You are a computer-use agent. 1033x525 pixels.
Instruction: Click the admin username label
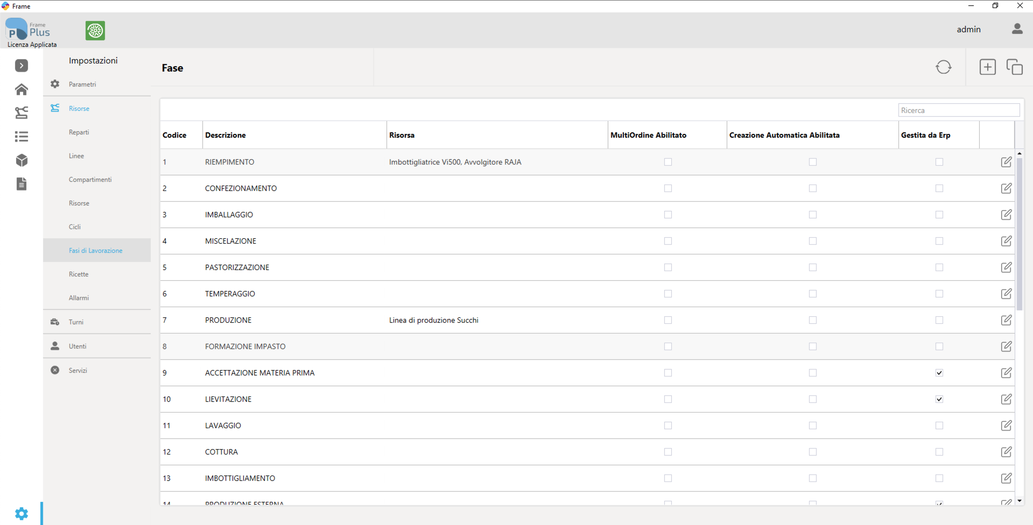pos(968,29)
